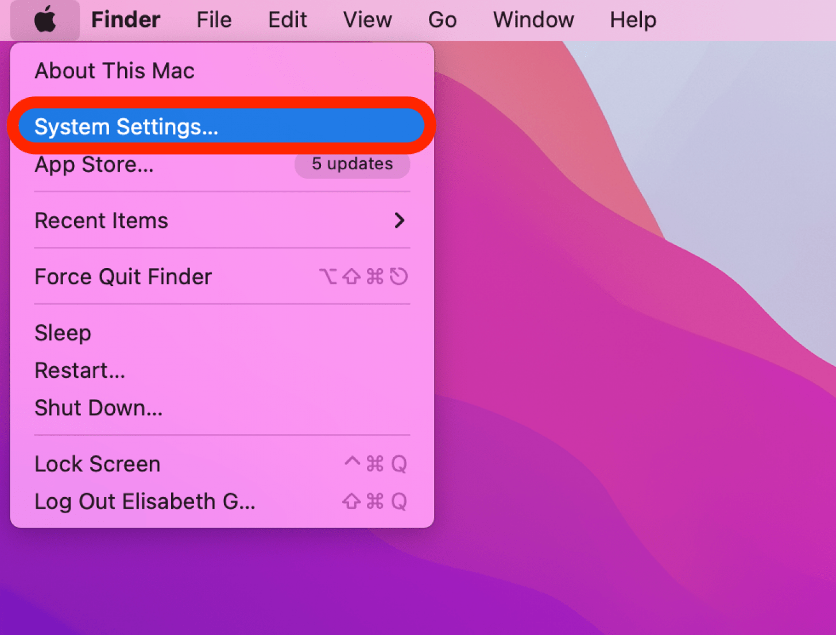Choose Shut Down from the menu
Viewport: 836px width, 635px height.
pyautogui.click(x=99, y=408)
